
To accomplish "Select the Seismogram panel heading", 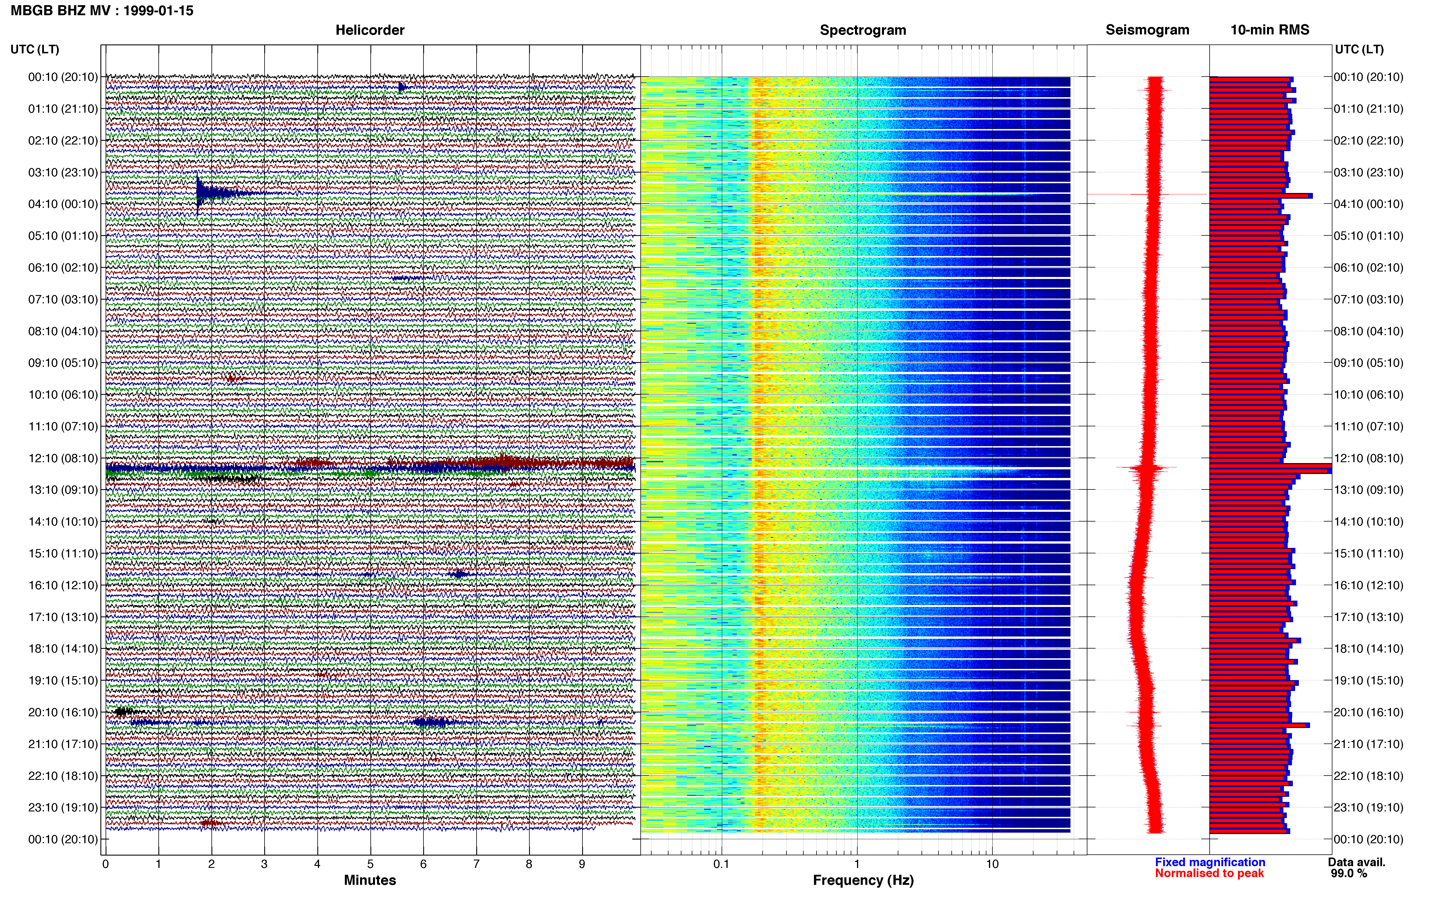I will (x=1148, y=30).
